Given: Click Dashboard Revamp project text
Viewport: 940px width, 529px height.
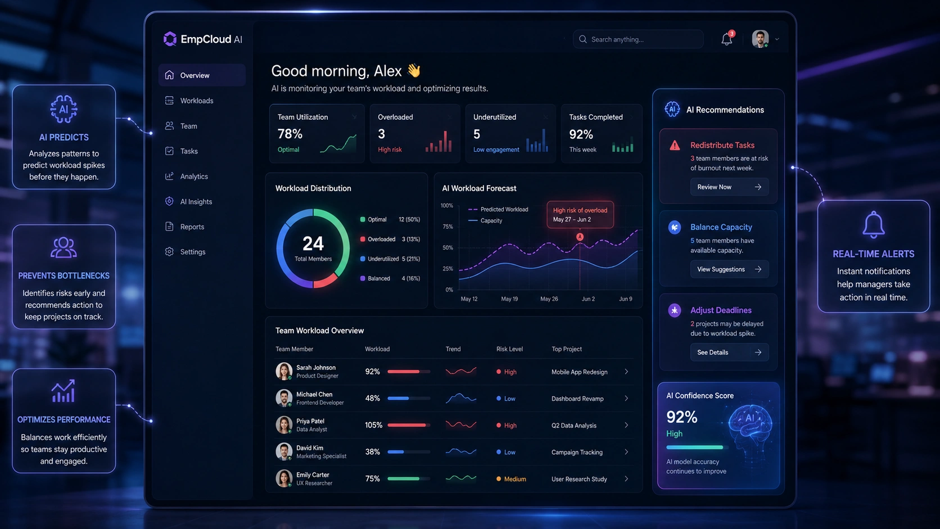Looking at the screenshot, I should click(577, 399).
